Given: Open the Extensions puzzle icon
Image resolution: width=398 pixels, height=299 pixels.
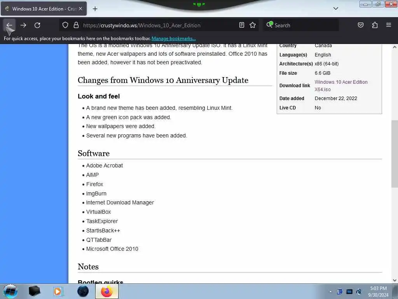Looking at the screenshot, I should click(x=375, y=25).
